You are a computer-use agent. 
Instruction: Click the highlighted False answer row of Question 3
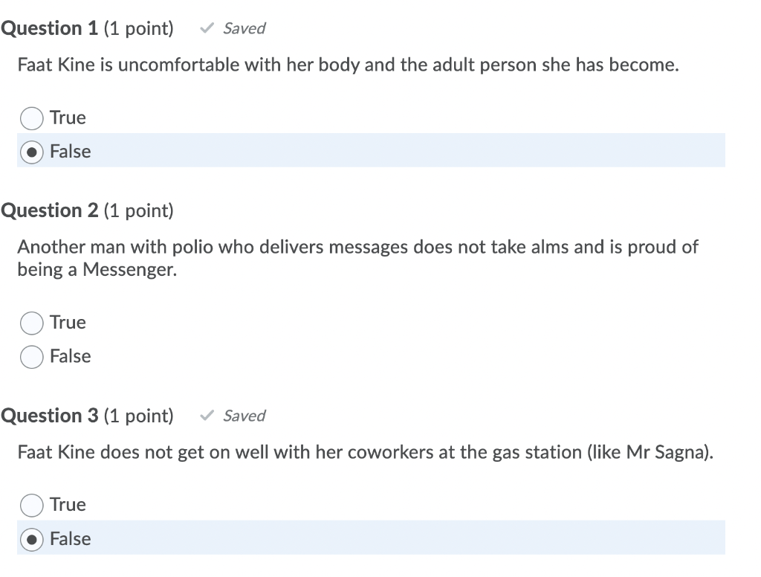(372, 538)
